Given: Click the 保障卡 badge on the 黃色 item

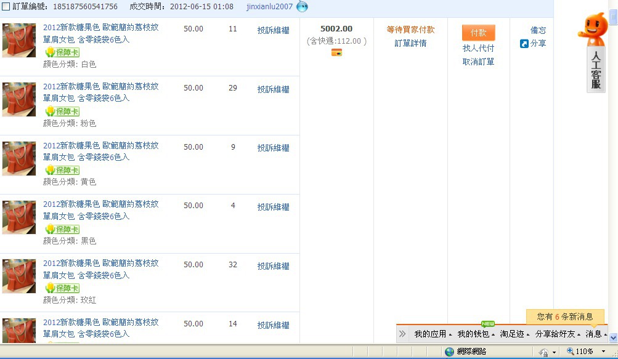Looking at the screenshot, I should pos(62,170).
